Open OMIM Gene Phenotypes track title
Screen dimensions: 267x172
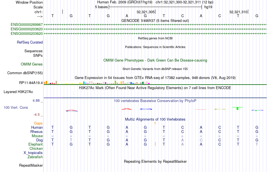tap(155, 60)
